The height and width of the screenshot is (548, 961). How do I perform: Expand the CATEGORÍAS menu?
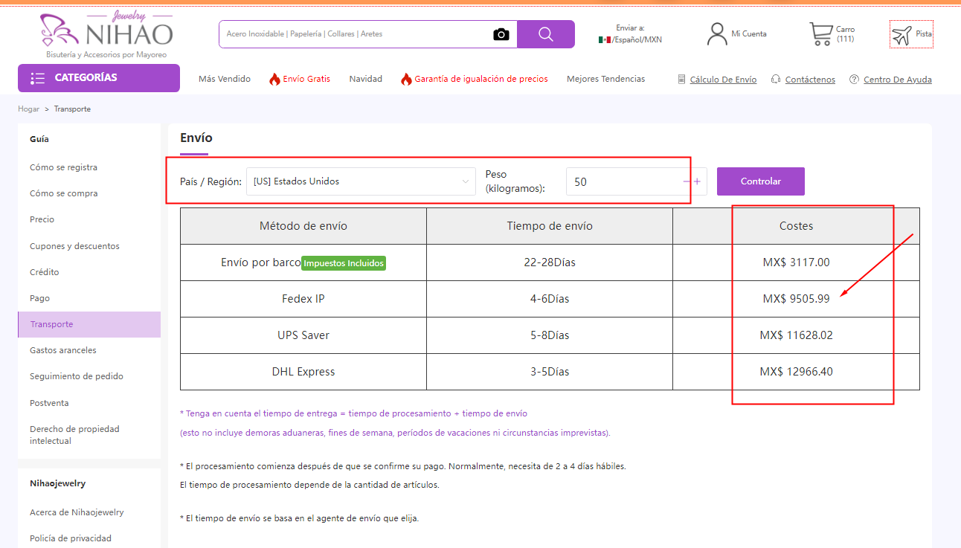point(99,78)
